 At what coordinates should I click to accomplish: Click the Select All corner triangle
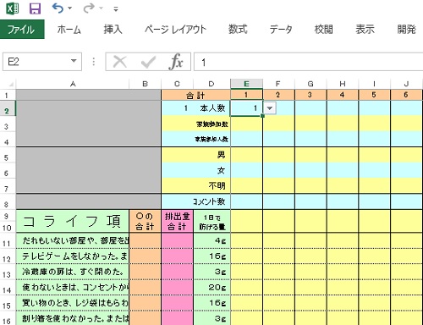pyautogui.click(x=11, y=84)
